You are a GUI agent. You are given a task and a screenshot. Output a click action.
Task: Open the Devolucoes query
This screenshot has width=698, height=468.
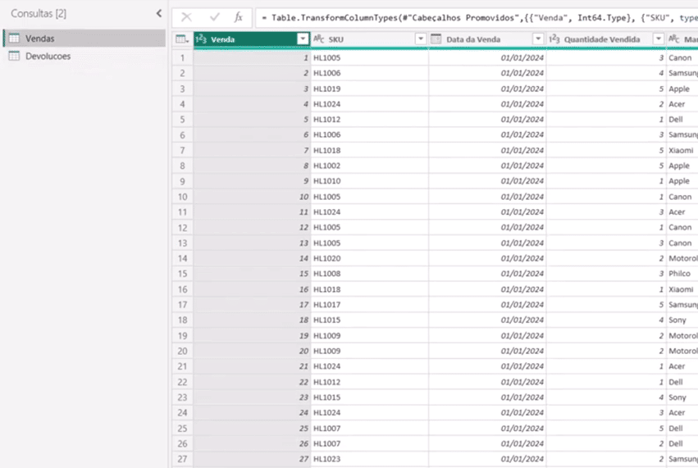pos(84,56)
